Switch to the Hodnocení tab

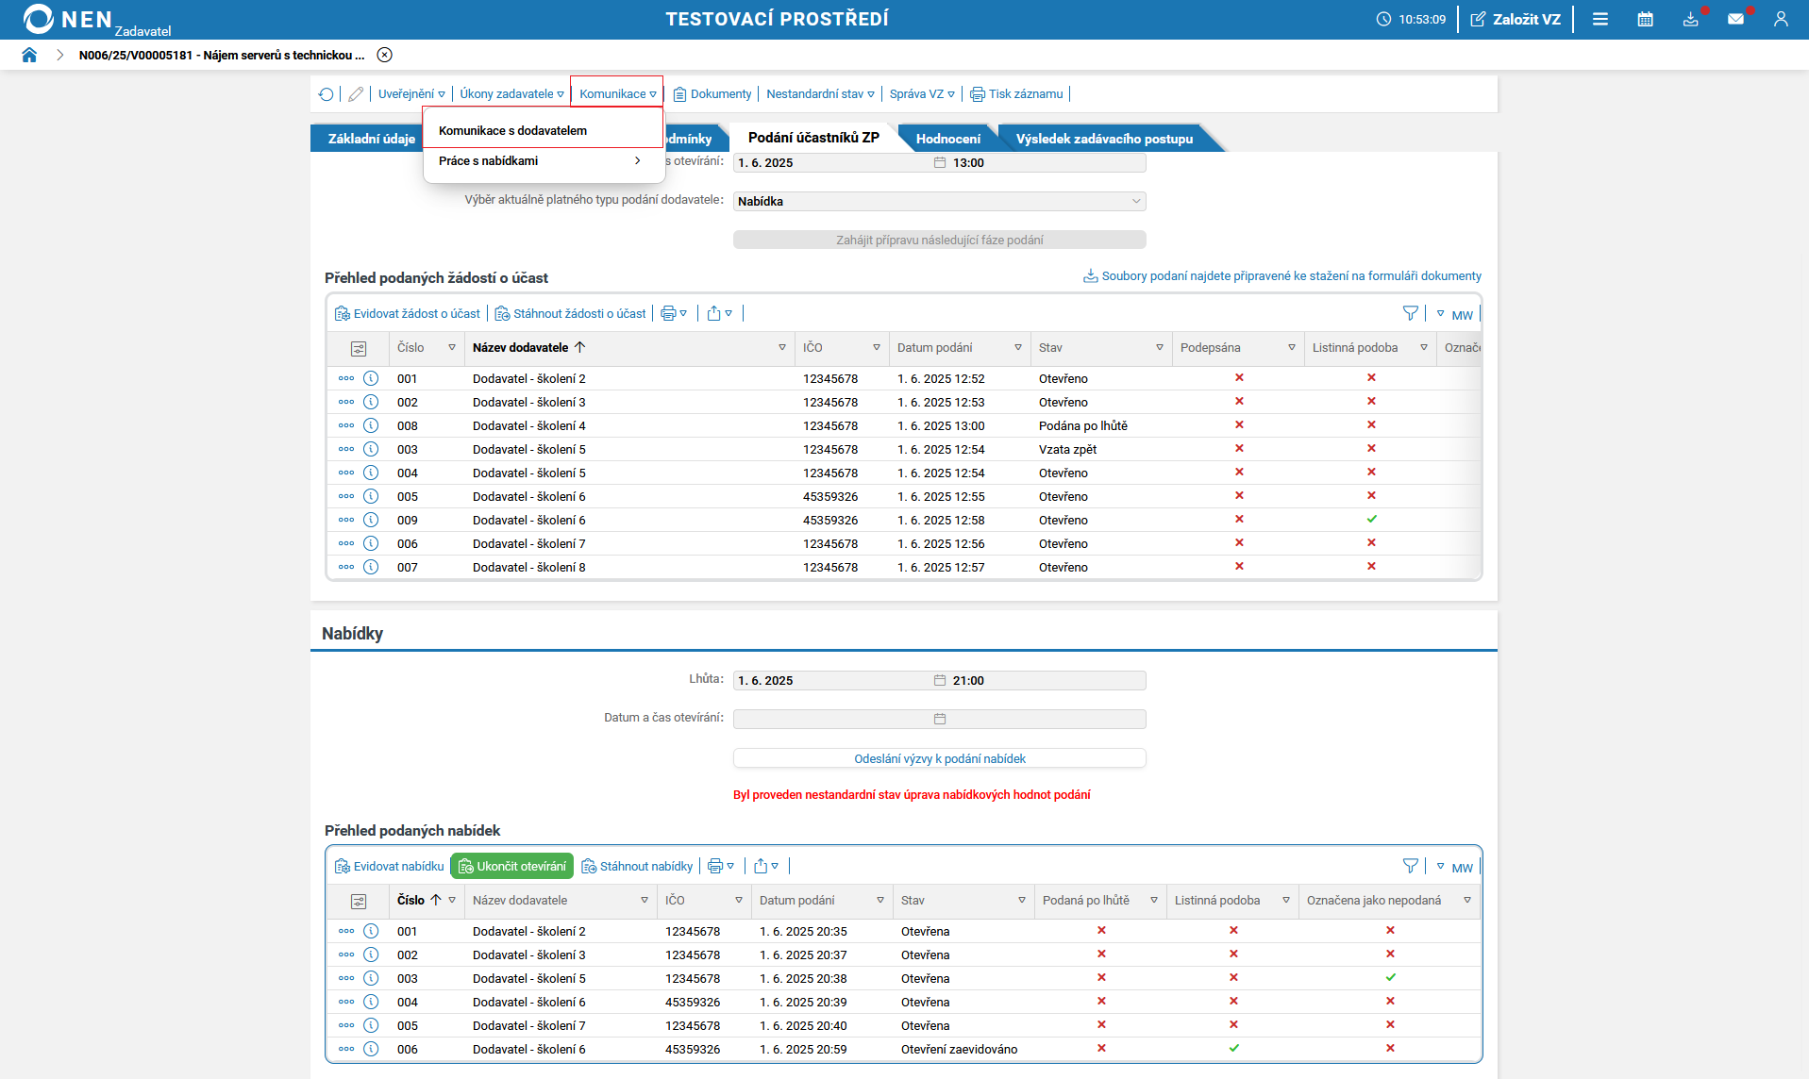pyautogui.click(x=947, y=139)
